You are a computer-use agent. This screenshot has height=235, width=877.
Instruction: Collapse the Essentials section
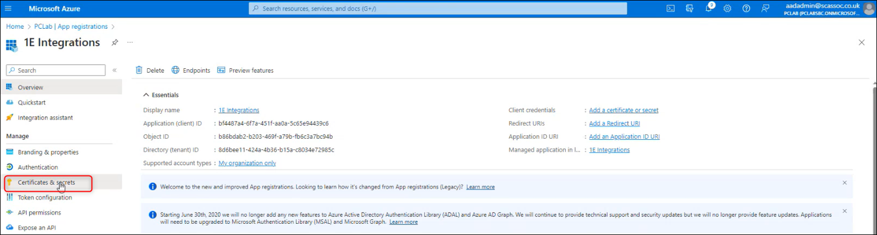click(x=147, y=95)
